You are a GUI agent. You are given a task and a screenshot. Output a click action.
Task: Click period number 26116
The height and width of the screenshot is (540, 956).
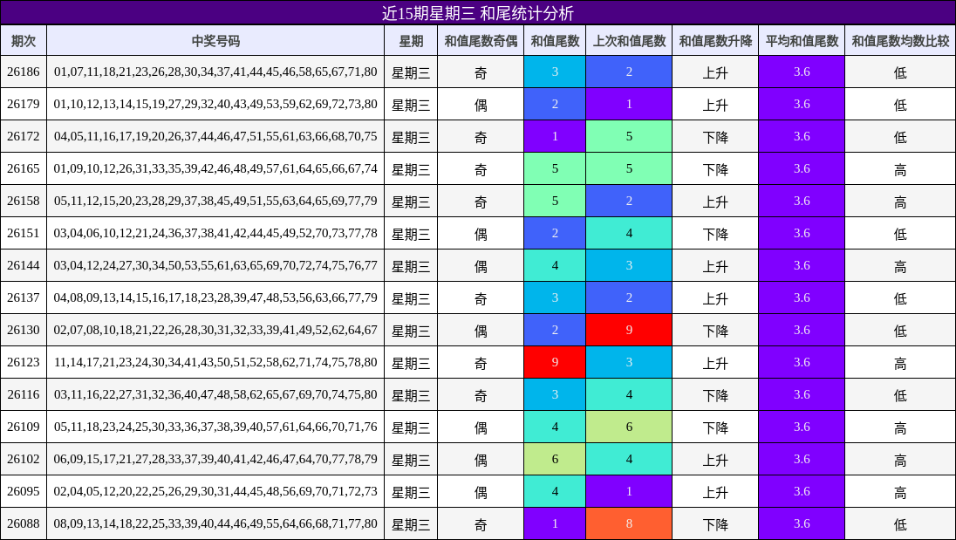point(24,395)
